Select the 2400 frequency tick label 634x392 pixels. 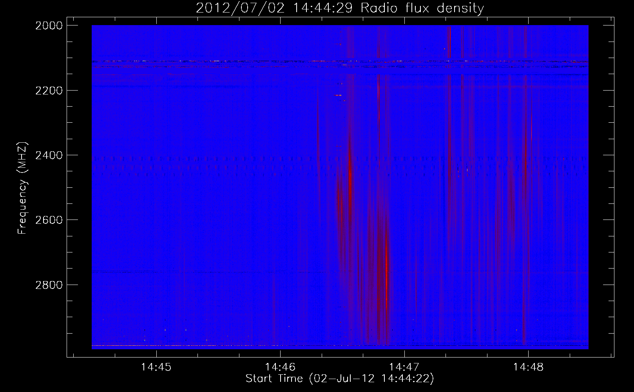pyautogui.click(x=49, y=155)
